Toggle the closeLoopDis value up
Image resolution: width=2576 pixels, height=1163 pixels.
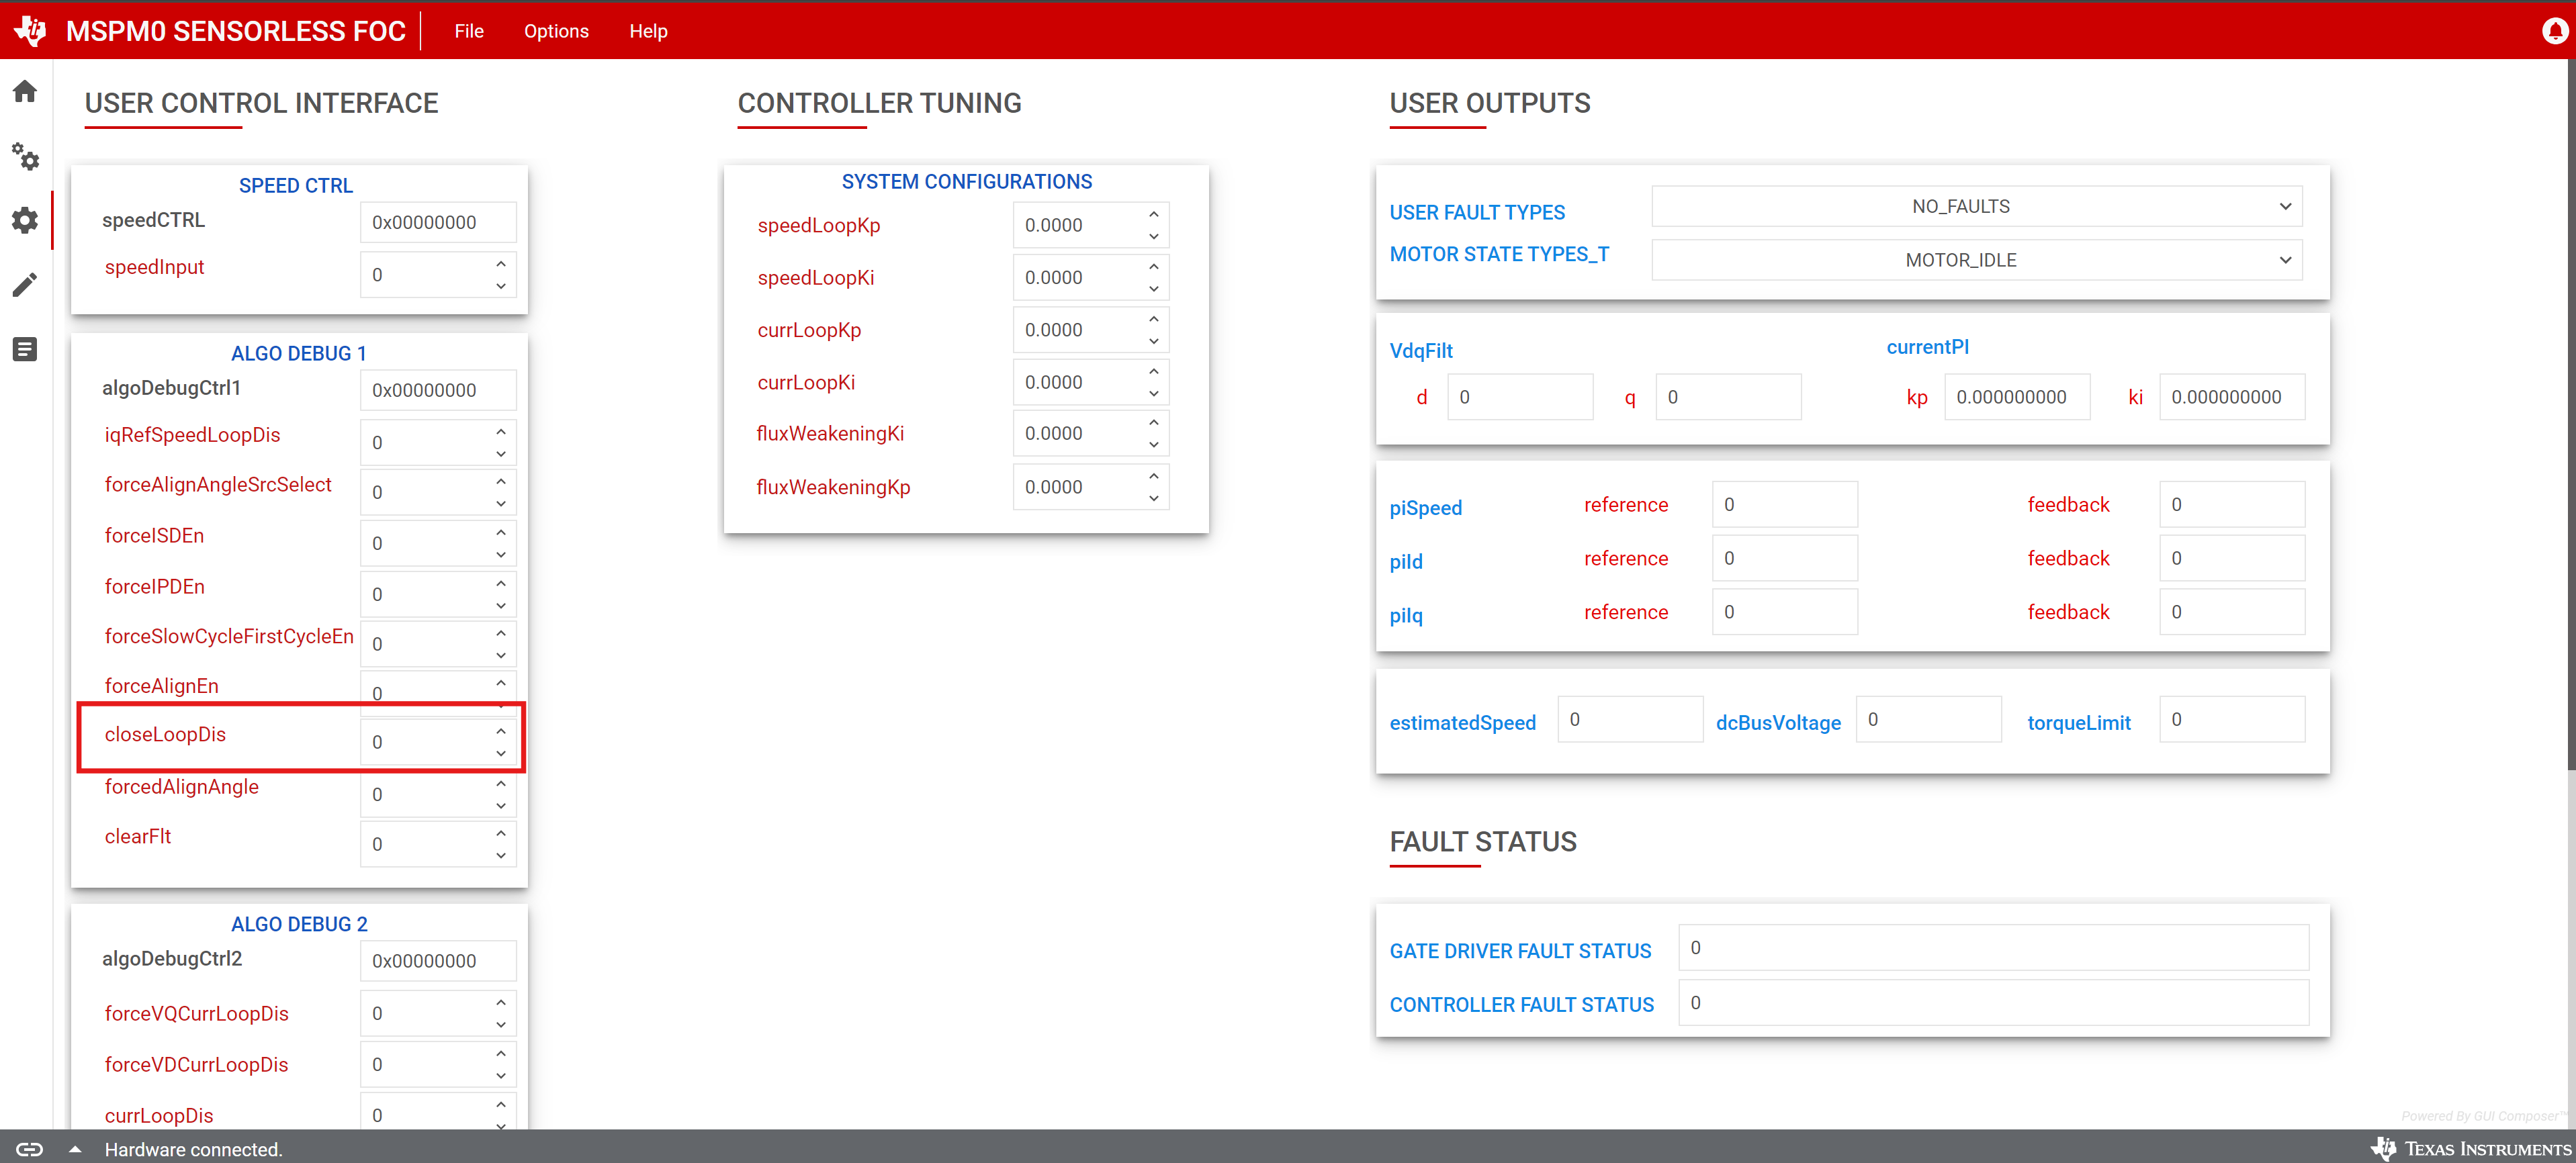click(501, 728)
